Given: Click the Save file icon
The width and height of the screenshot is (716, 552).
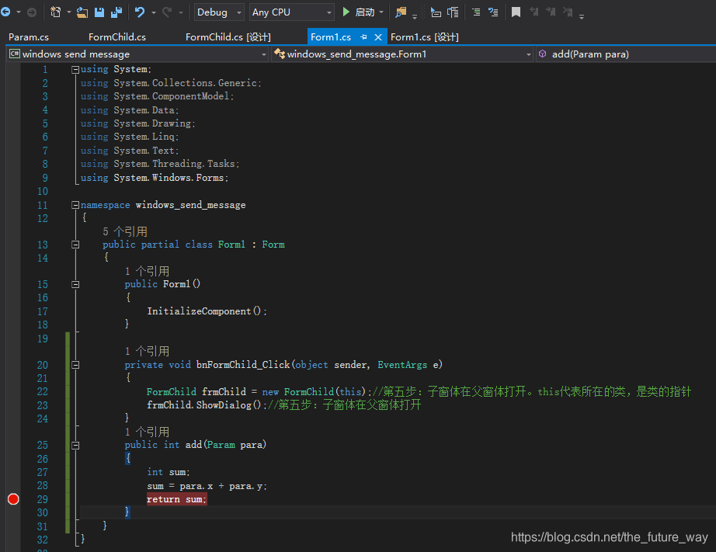Looking at the screenshot, I should coord(99,12).
